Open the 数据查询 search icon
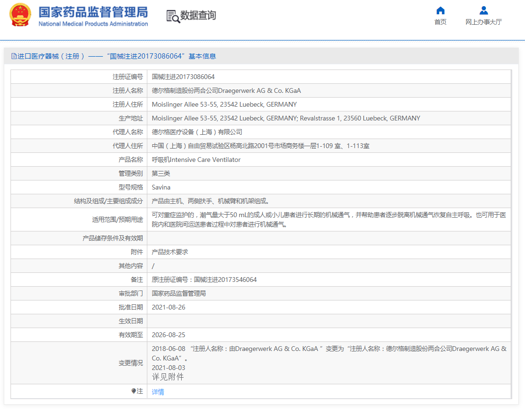Image resolution: width=525 pixels, height=410 pixels. pos(173,16)
